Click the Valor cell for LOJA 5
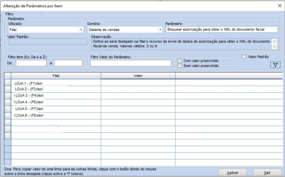 [x=138, y=109]
